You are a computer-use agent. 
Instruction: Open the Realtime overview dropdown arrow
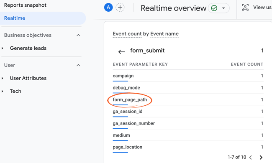(223, 8)
